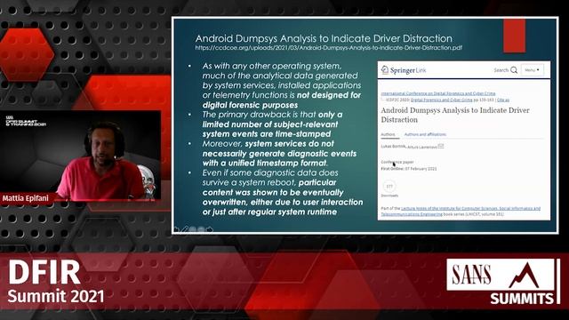The image size is (569, 320).
Task: Click the author email envelope icon
Action: click(x=441, y=146)
